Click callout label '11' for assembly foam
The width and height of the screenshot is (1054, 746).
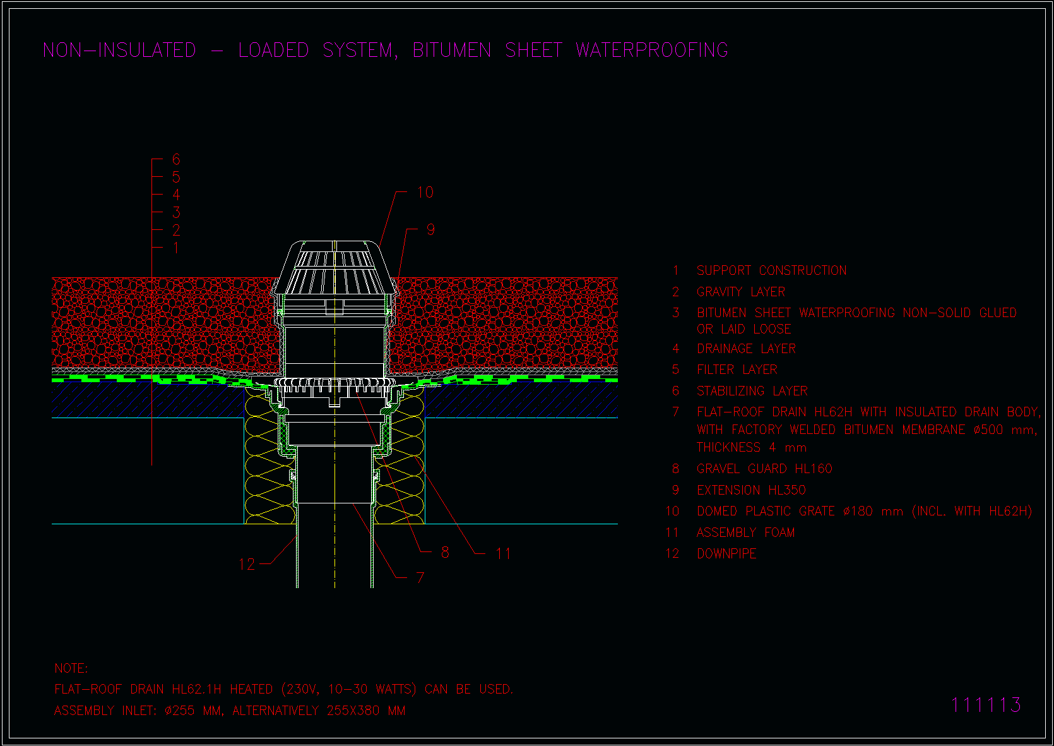502,554
